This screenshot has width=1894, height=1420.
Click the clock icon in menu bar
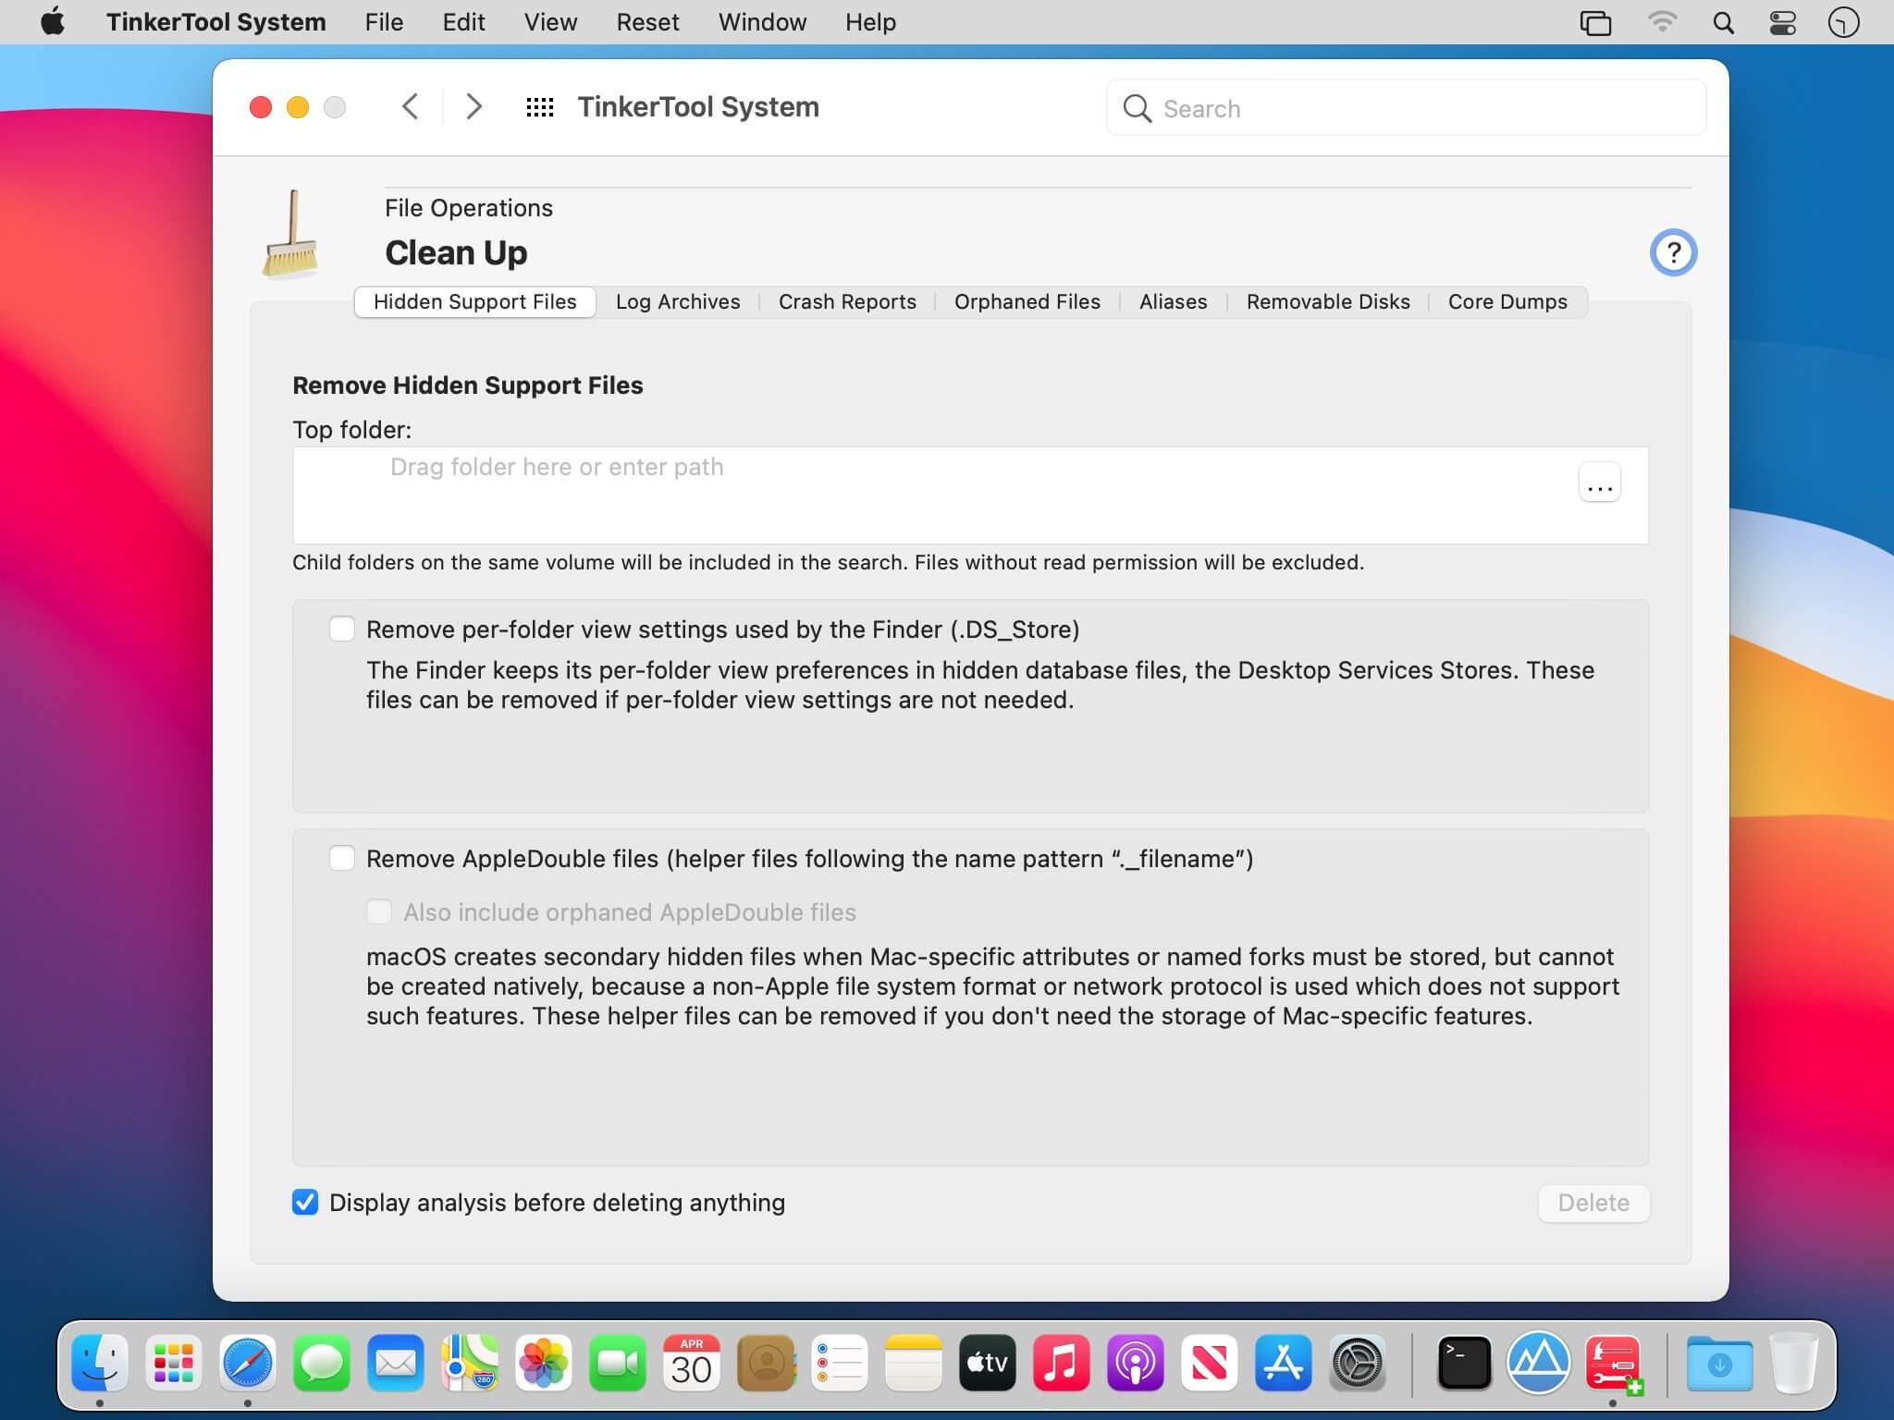[1843, 22]
